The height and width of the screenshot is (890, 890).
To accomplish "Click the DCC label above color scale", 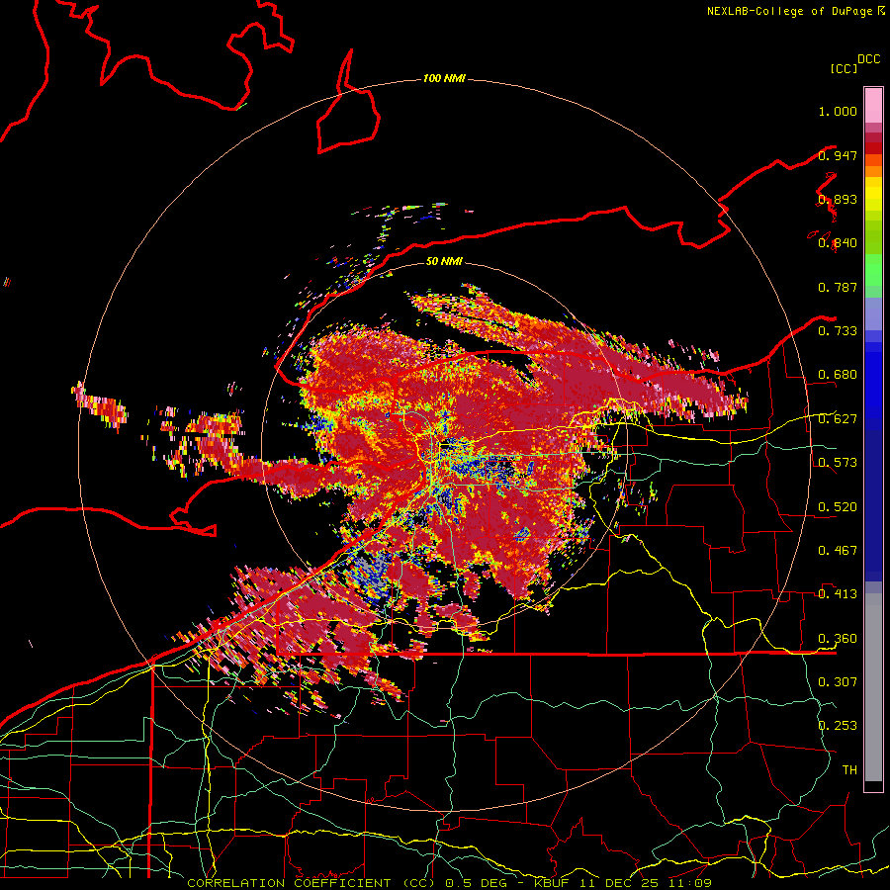I will (x=869, y=59).
